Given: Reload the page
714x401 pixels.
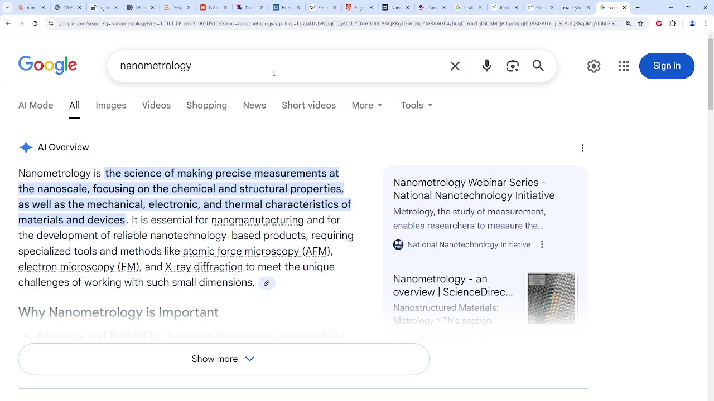Looking at the screenshot, I should coord(35,23).
